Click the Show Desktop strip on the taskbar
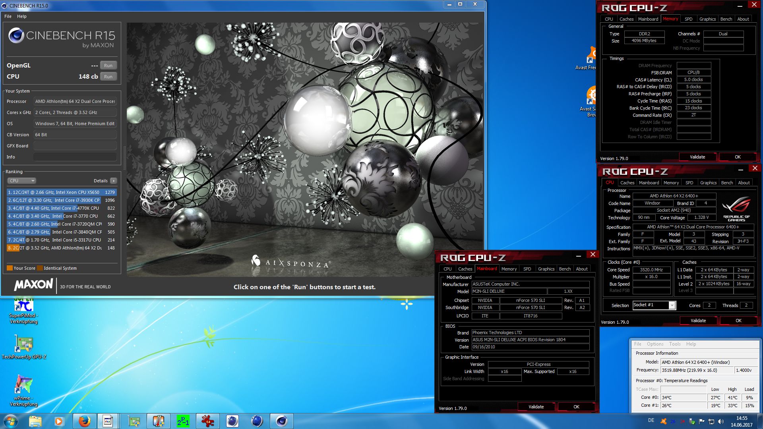 760,421
